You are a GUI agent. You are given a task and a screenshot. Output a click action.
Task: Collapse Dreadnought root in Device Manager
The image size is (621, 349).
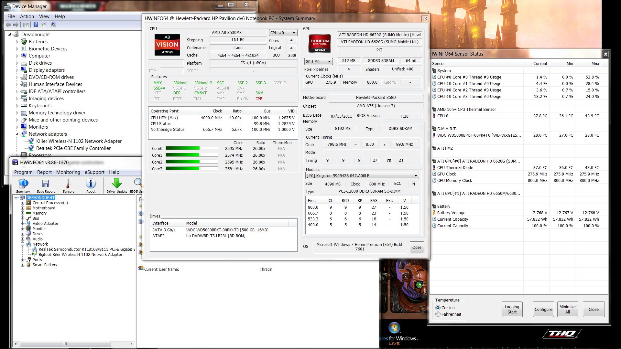[9, 35]
